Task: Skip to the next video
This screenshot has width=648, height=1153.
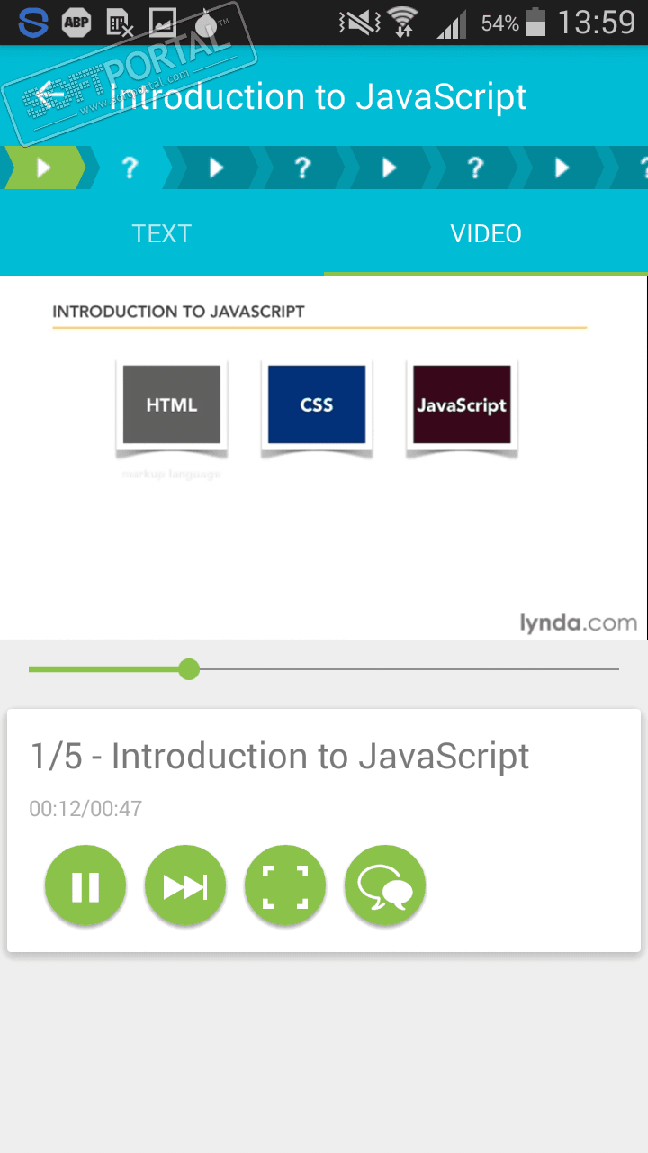Action: point(185,887)
